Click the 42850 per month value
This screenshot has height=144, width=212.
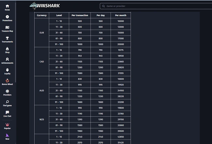(121, 137)
